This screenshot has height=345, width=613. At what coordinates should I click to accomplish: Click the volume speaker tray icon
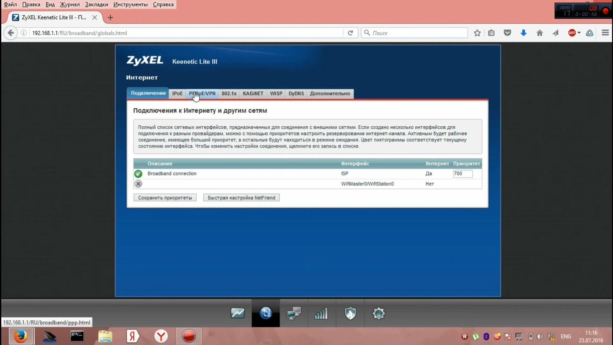tap(540, 337)
